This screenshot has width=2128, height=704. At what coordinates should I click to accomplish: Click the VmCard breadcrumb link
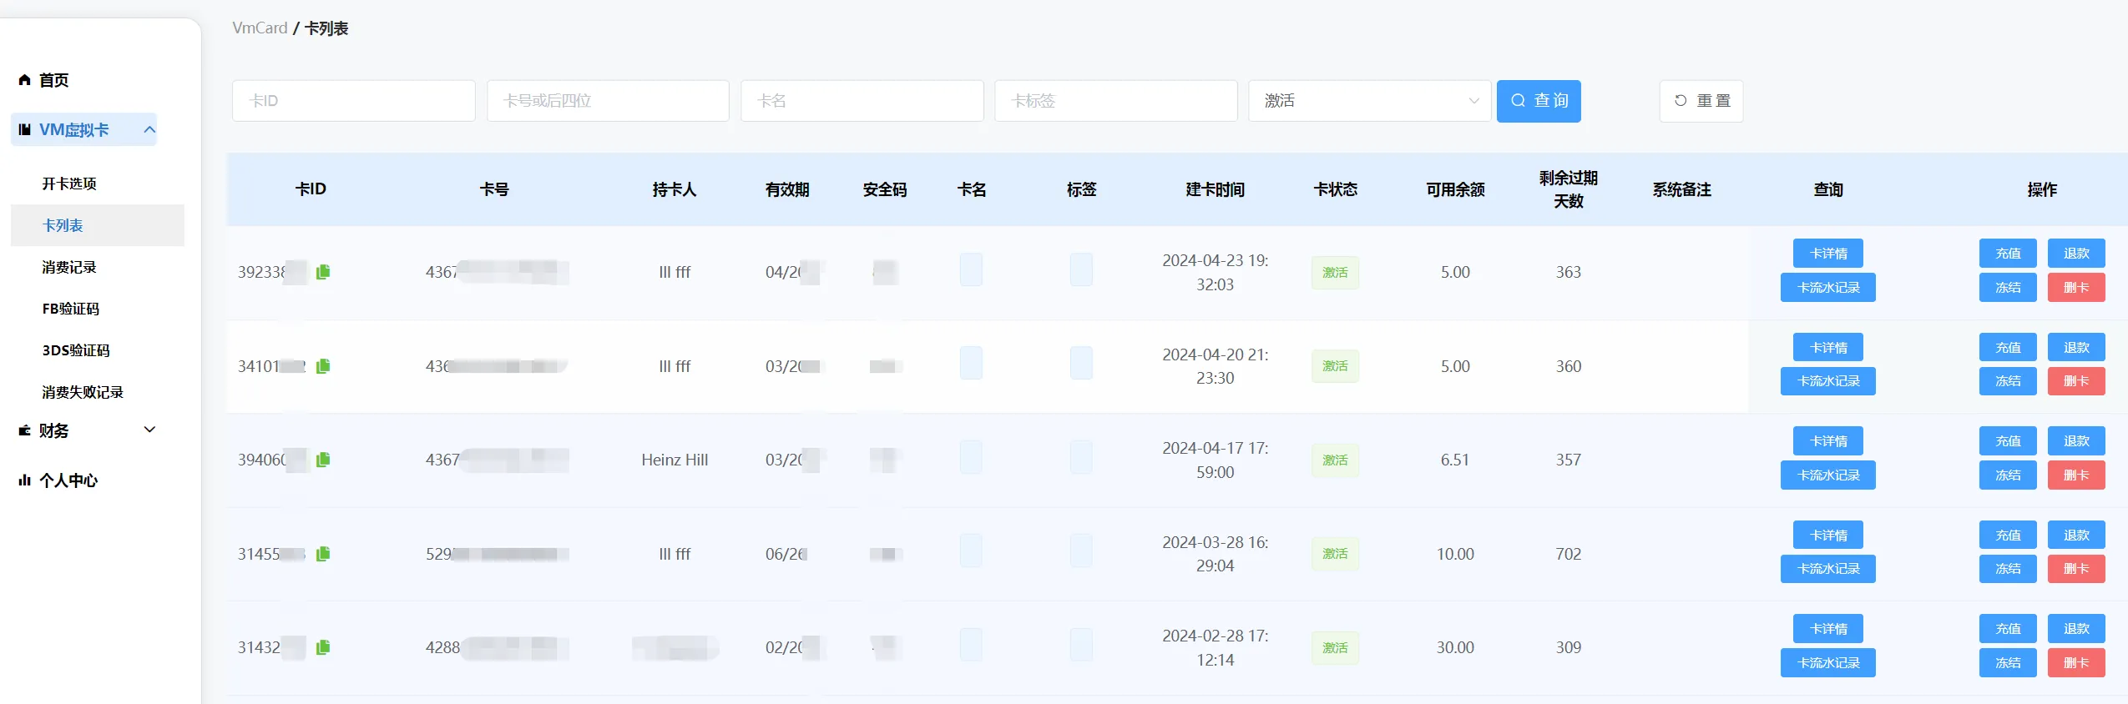pyautogui.click(x=260, y=28)
